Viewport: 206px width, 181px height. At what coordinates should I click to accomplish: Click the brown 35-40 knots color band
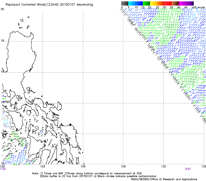click(175, 3)
